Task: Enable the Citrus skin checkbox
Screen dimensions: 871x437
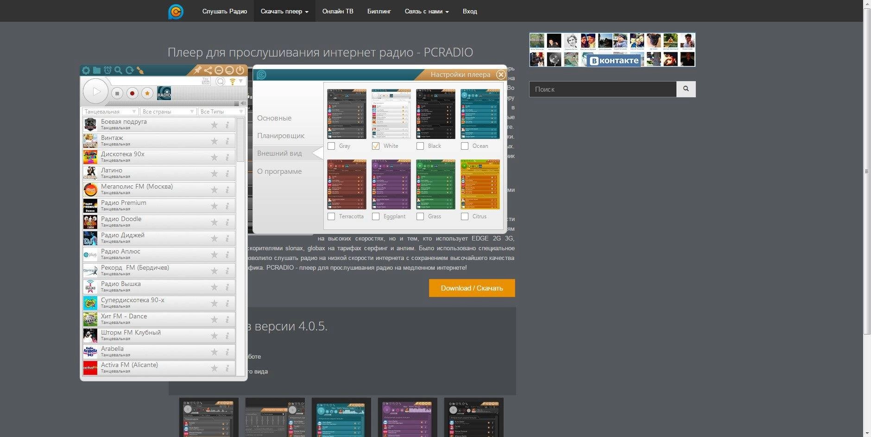Action: pos(465,216)
